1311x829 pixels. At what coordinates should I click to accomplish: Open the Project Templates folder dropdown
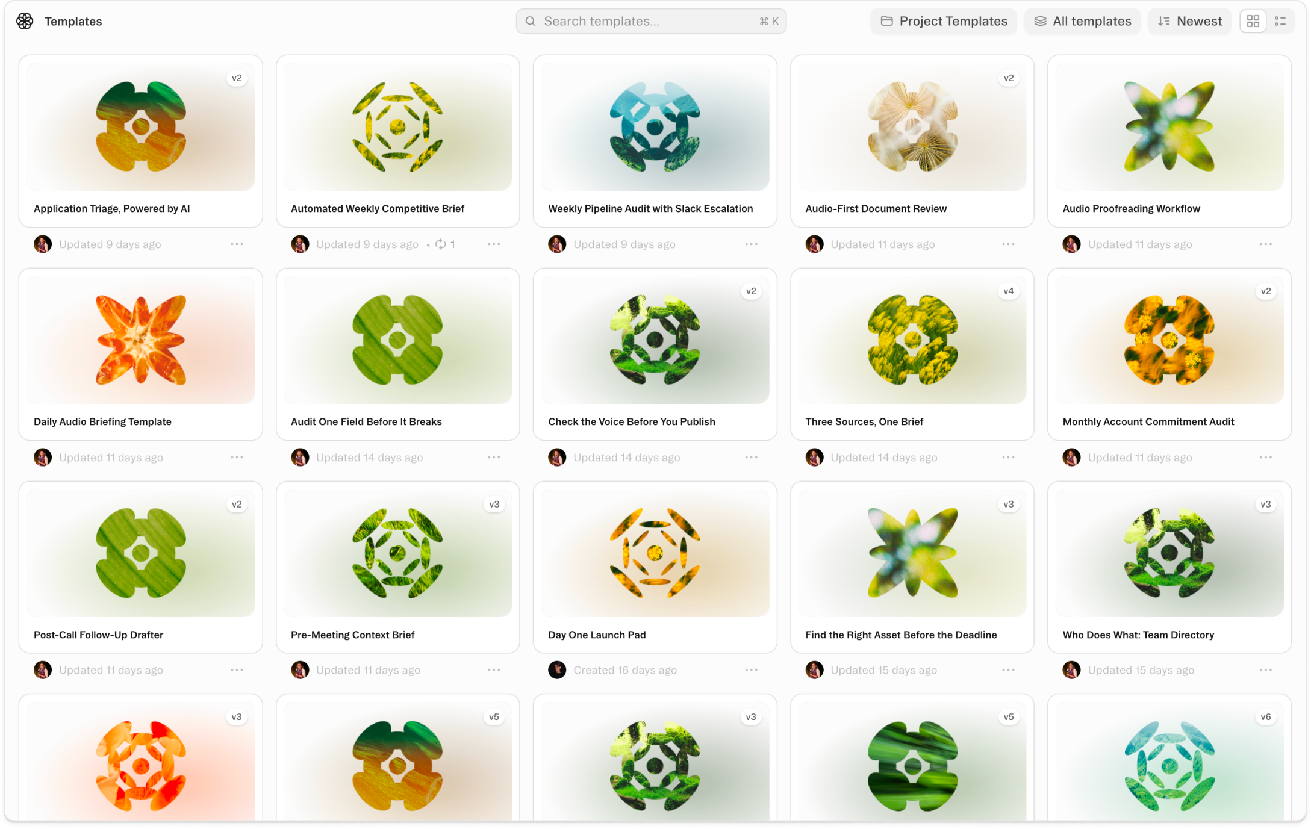944,21
